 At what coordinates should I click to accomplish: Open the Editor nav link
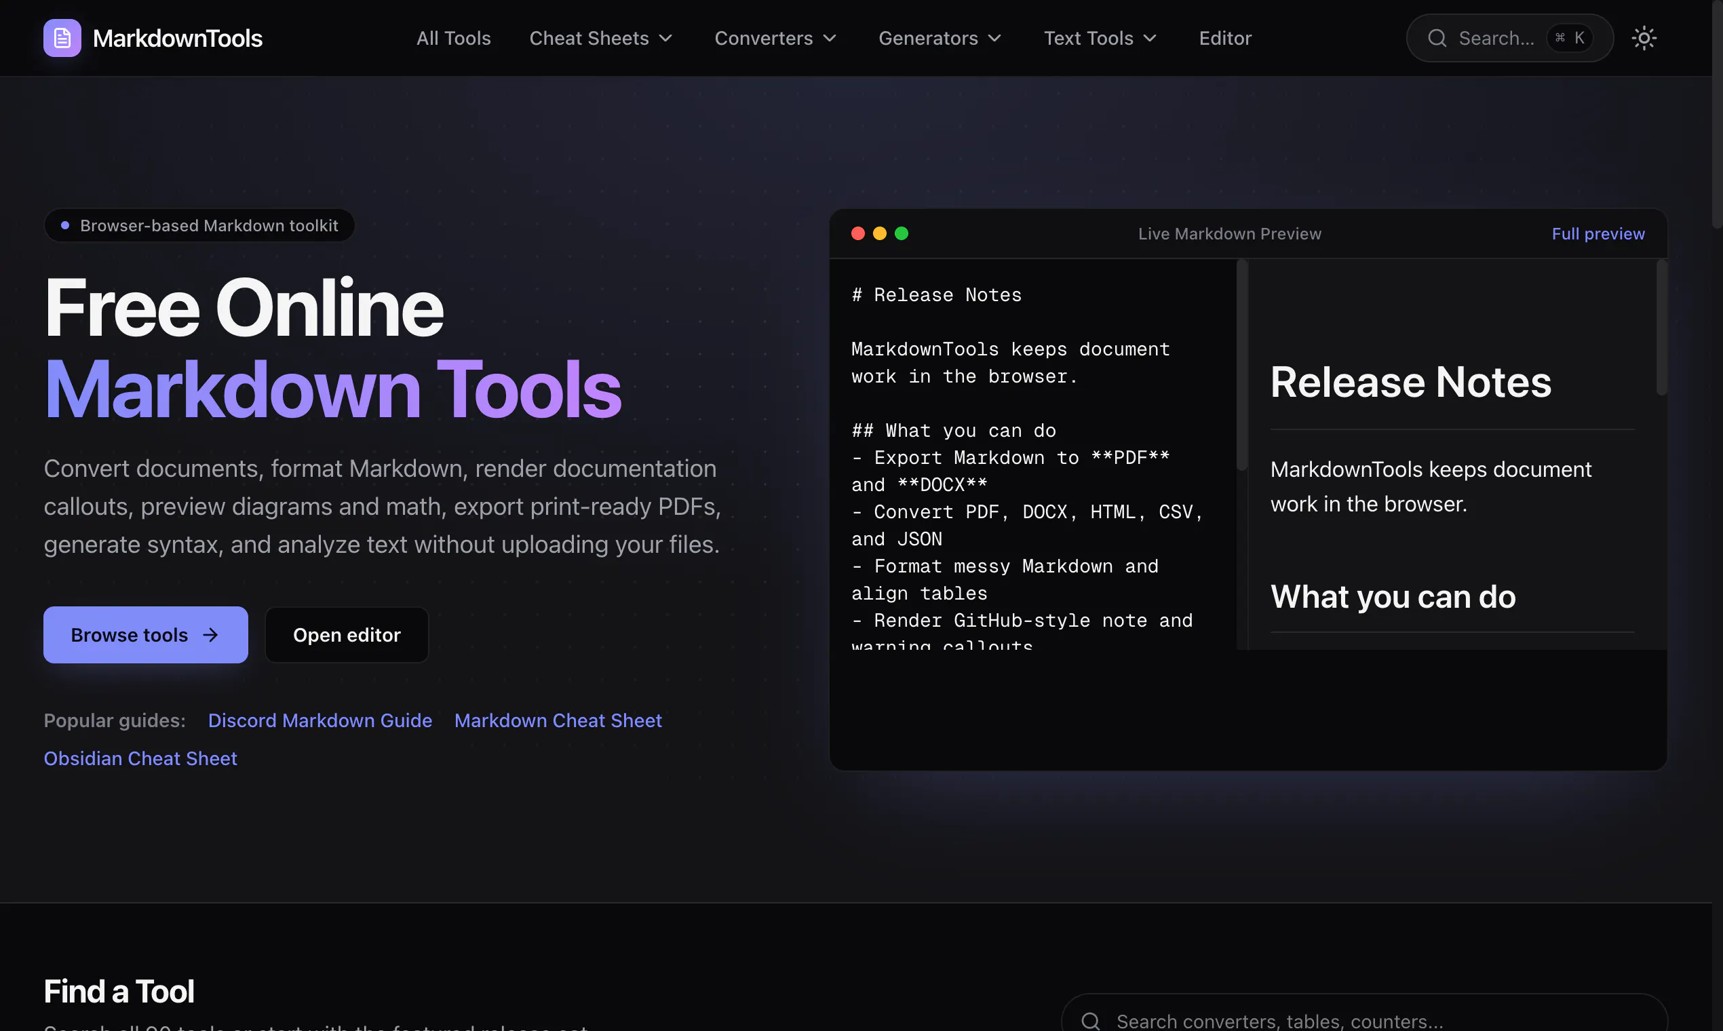tap(1225, 38)
